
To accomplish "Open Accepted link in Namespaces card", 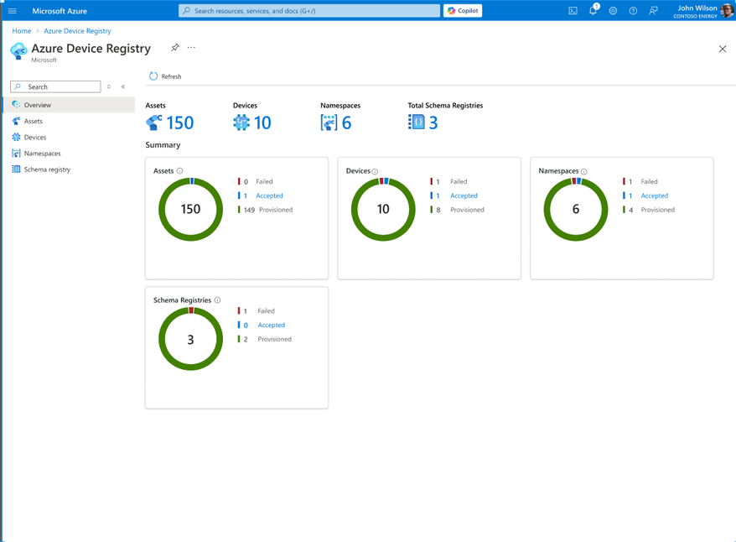I will click(655, 195).
